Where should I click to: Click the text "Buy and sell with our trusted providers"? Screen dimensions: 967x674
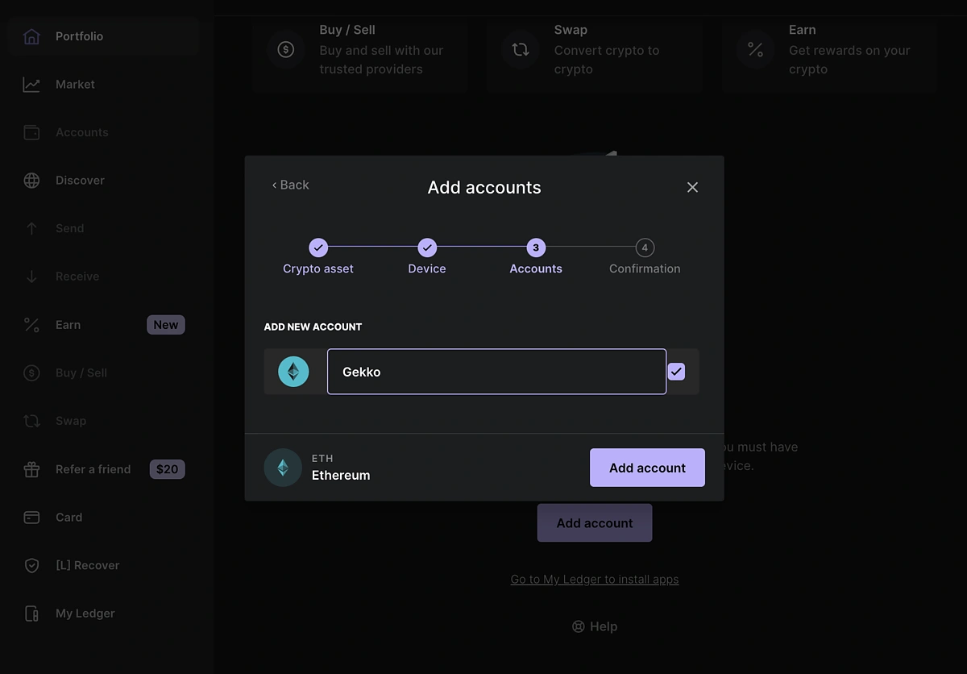pos(381,60)
